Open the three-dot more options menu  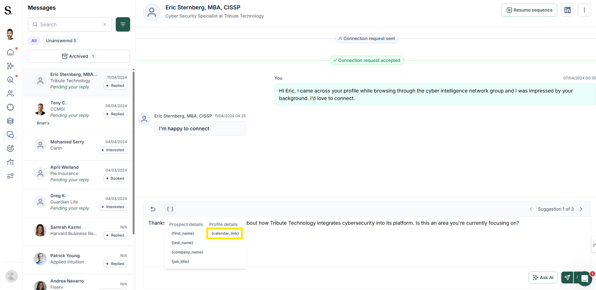[584, 10]
